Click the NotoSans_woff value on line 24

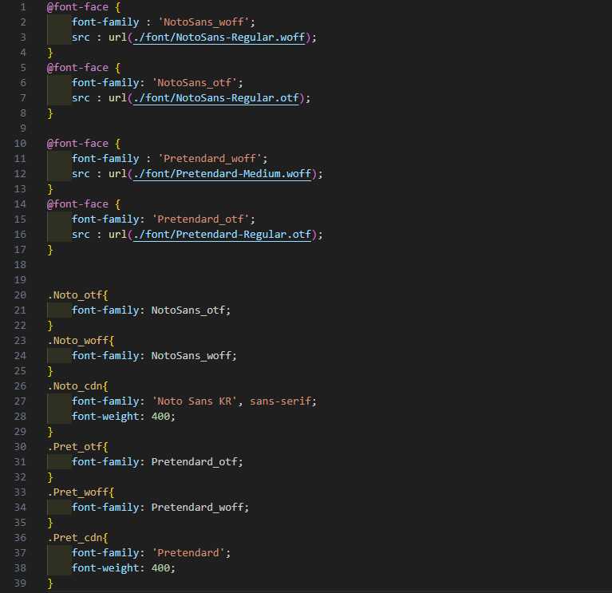pos(191,356)
